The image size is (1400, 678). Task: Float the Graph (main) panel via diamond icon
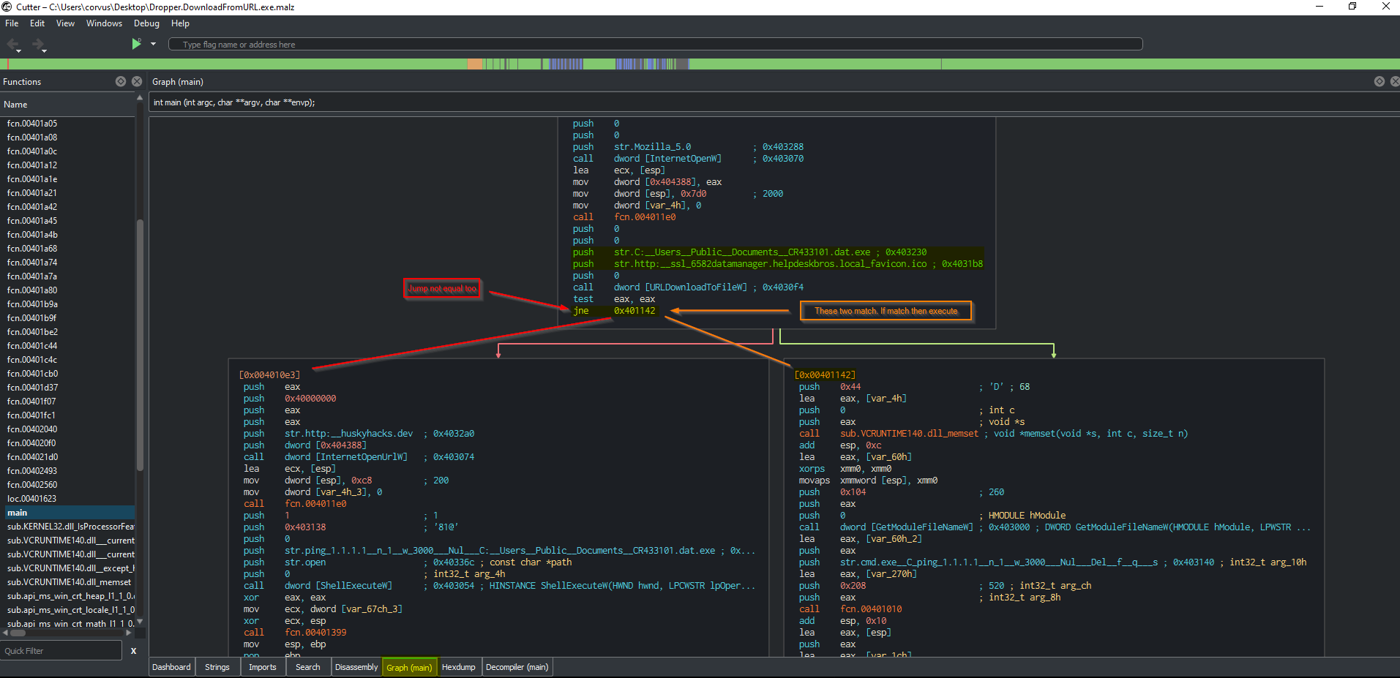point(1379,81)
